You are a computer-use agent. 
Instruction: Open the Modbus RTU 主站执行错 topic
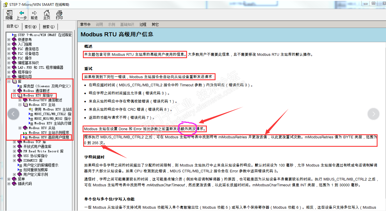pyautogui.click(x=53, y=123)
